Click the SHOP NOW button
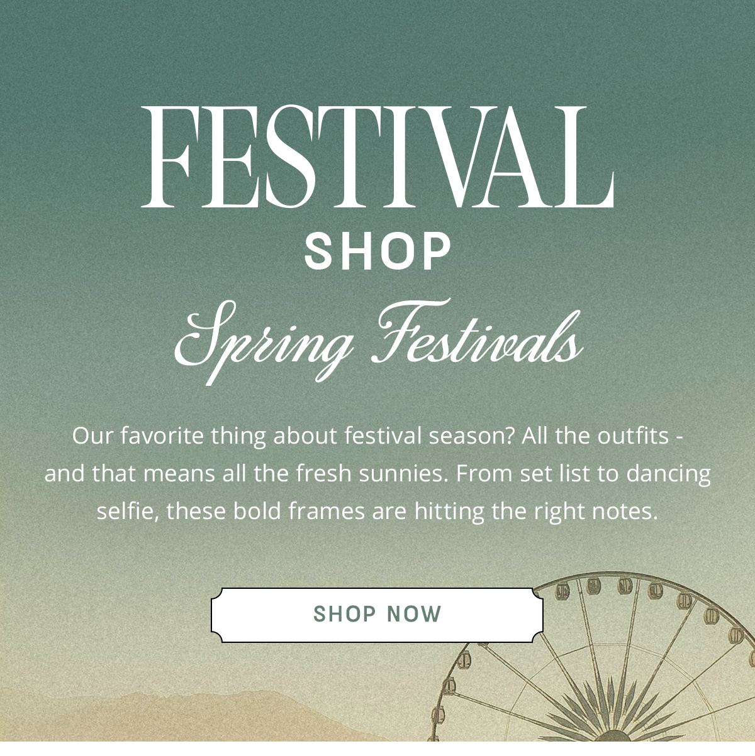This screenshot has height=756, width=755. (377, 615)
